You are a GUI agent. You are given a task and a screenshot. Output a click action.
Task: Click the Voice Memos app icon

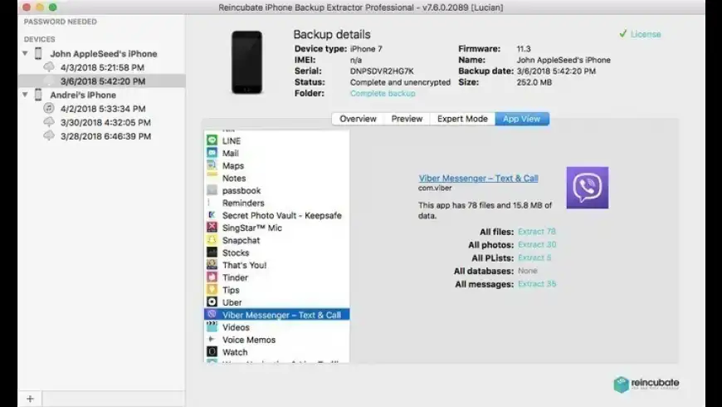(x=212, y=339)
